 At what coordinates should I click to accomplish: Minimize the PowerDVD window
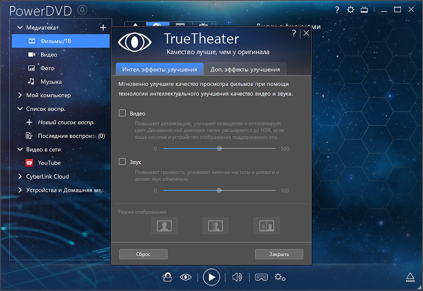pyautogui.click(x=384, y=10)
